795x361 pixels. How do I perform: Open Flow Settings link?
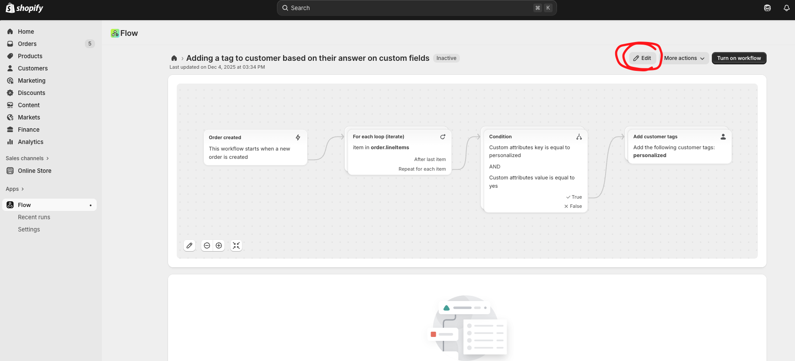pos(29,229)
